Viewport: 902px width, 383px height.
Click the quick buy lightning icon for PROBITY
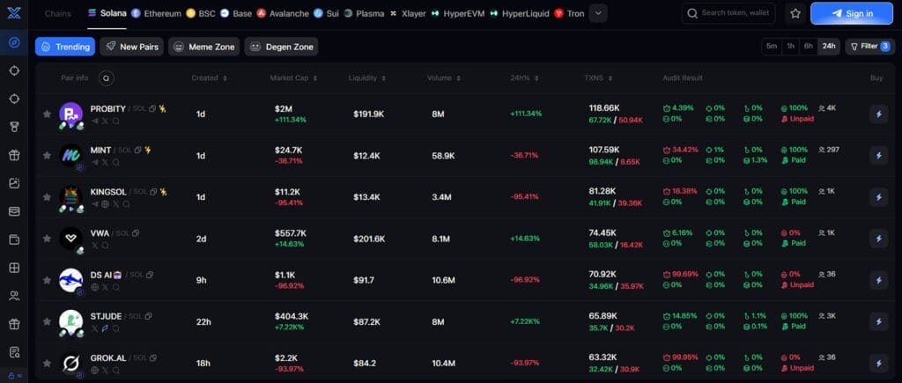tap(877, 113)
